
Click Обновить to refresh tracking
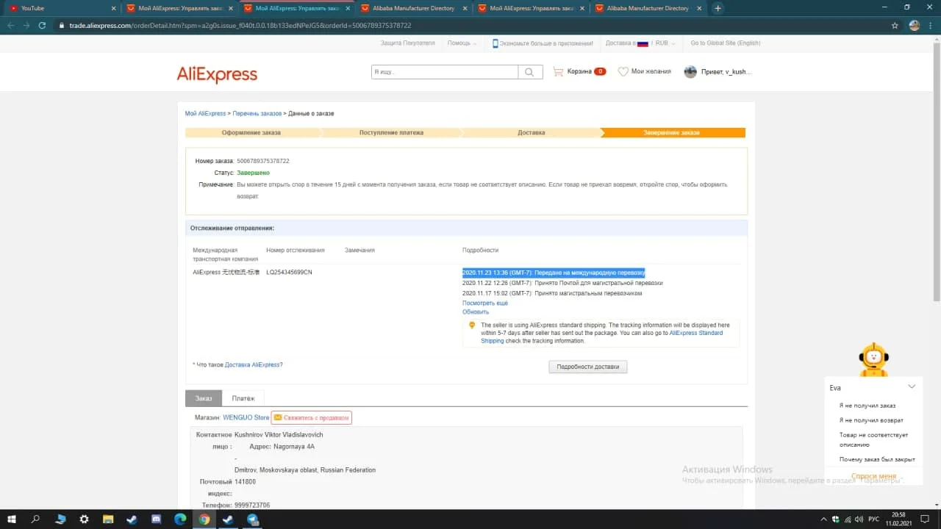[x=476, y=312]
